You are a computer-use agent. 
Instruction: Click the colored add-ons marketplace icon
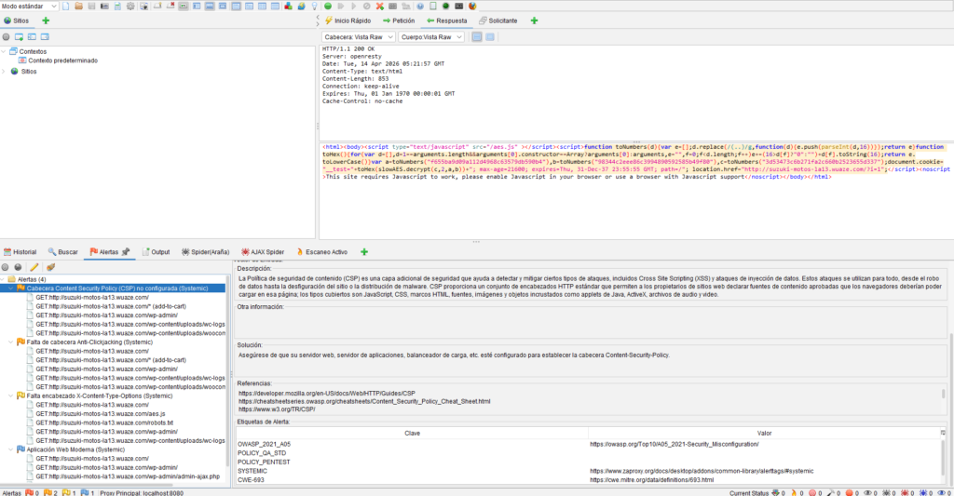(x=289, y=7)
